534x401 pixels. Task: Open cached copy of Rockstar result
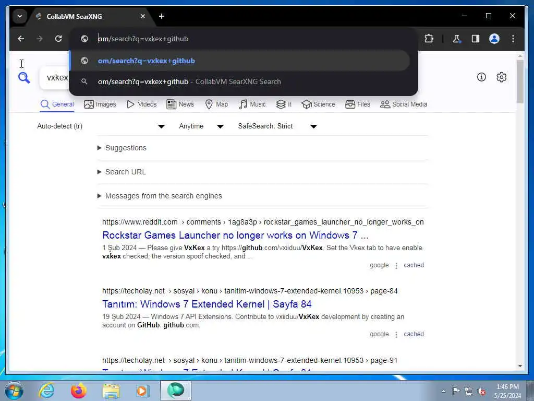(x=414, y=265)
